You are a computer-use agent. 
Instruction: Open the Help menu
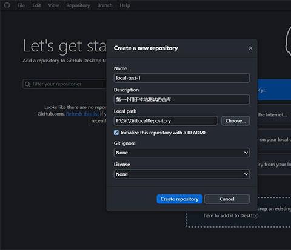tap(125, 5)
